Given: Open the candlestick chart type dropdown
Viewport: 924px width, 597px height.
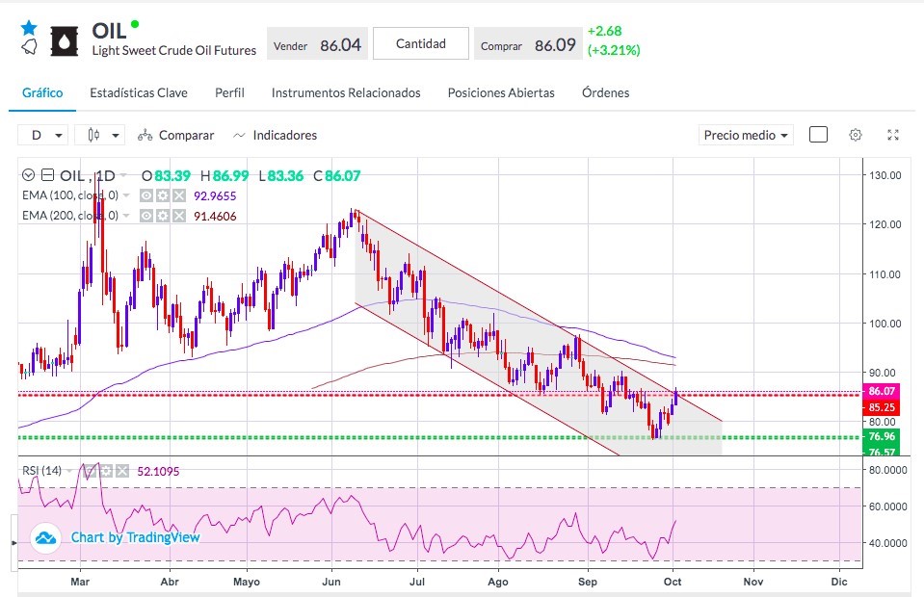Looking at the screenshot, I should (x=100, y=135).
